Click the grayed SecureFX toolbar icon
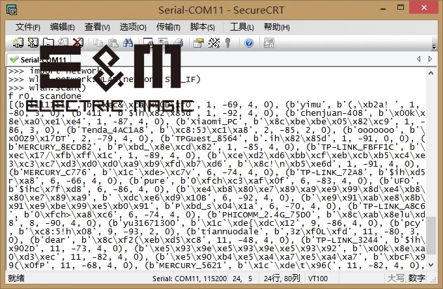Image resolution: width=443 pixels, height=289 pixels. [x=269, y=43]
